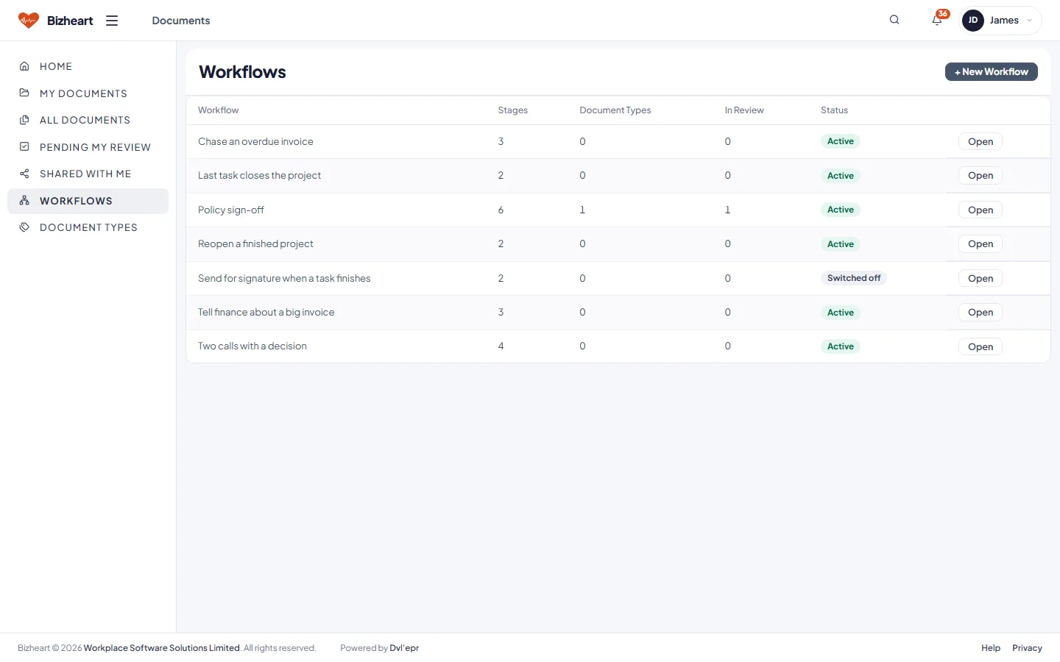This screenshot has width=1060, height=662.
Task: Click the Workflows hierarchy icon
Action: click(24, 201)
